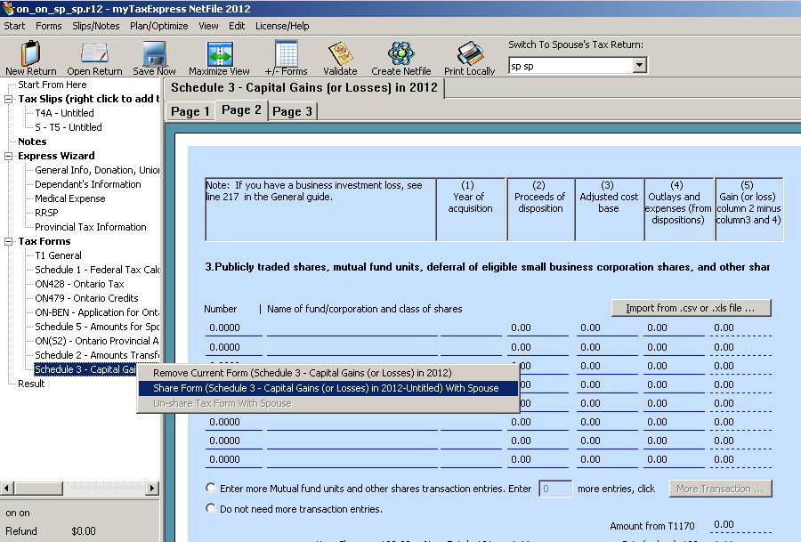Collapse the Tax Forms tree node
Screen dimensions: 801x542
[8, 241]
